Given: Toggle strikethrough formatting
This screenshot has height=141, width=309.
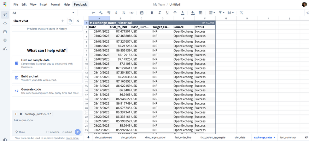Looking at the screenshot, I should point(175,13).
